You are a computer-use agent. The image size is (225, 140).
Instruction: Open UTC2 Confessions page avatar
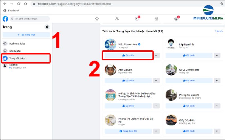pos(171,70)
